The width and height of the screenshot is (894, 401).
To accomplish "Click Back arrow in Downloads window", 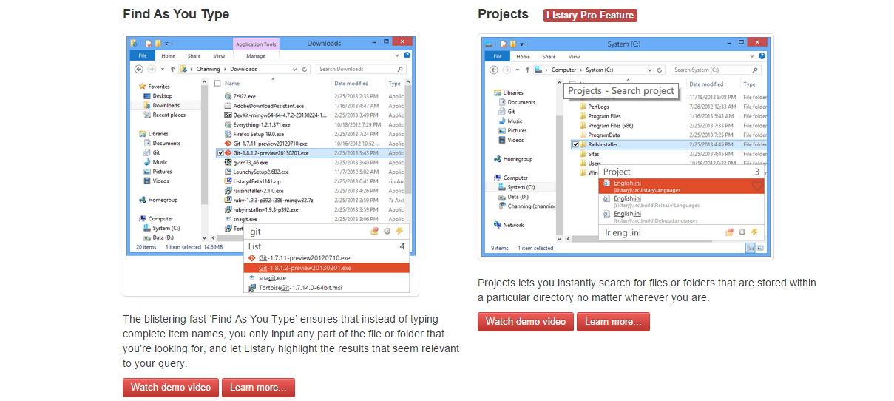I will pyautogui.click(x=138, y=69).
